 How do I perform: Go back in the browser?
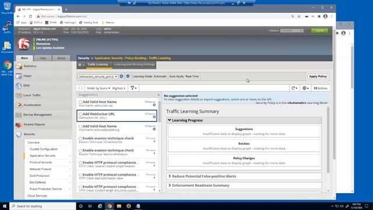[x=18, y=16]
